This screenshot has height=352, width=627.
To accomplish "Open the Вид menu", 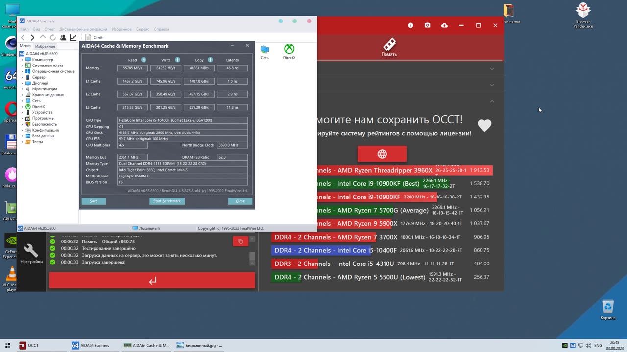I will [37, 29].
